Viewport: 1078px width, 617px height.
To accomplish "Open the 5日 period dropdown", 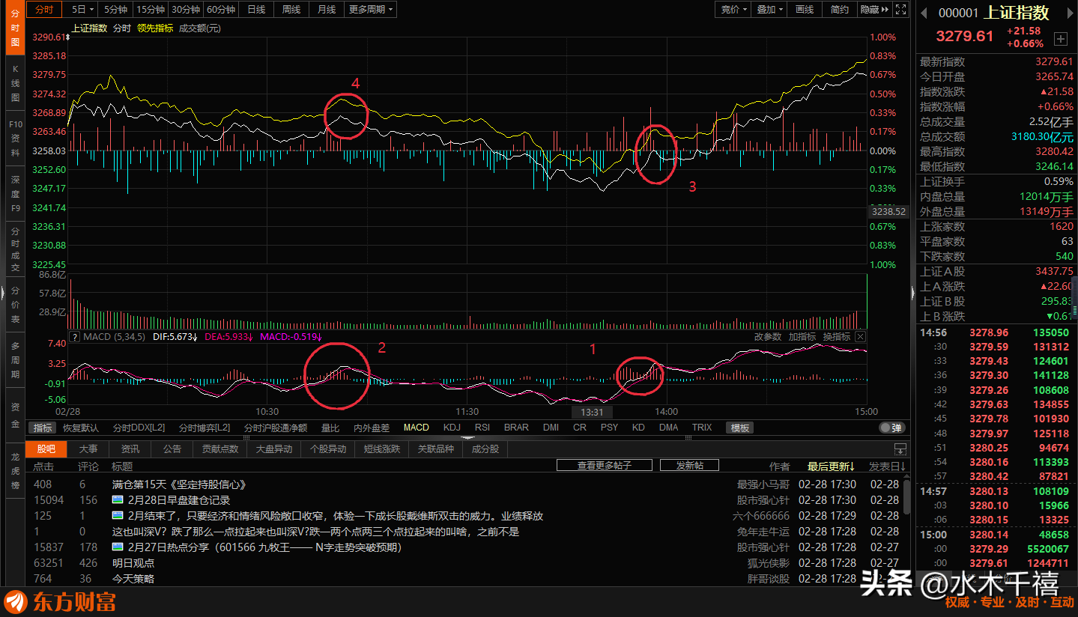I will pos(82,10).
